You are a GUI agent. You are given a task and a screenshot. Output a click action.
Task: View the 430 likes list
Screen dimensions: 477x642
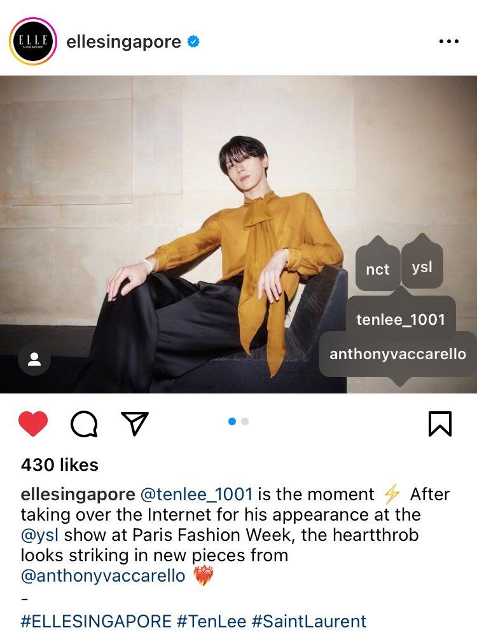coord(60,465)
